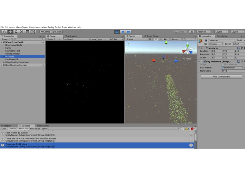
Task: Open the File menu
Action: click(2, 27)
